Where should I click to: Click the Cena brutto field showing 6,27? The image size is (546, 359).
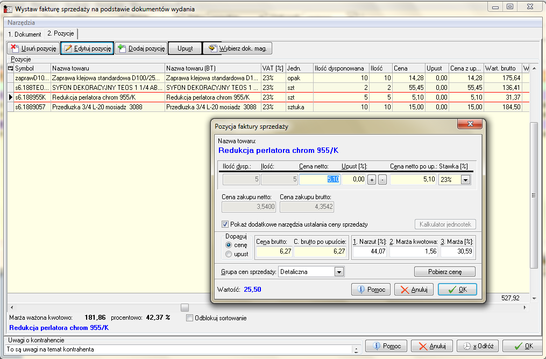pyautogui.click(x=274, y=251)
